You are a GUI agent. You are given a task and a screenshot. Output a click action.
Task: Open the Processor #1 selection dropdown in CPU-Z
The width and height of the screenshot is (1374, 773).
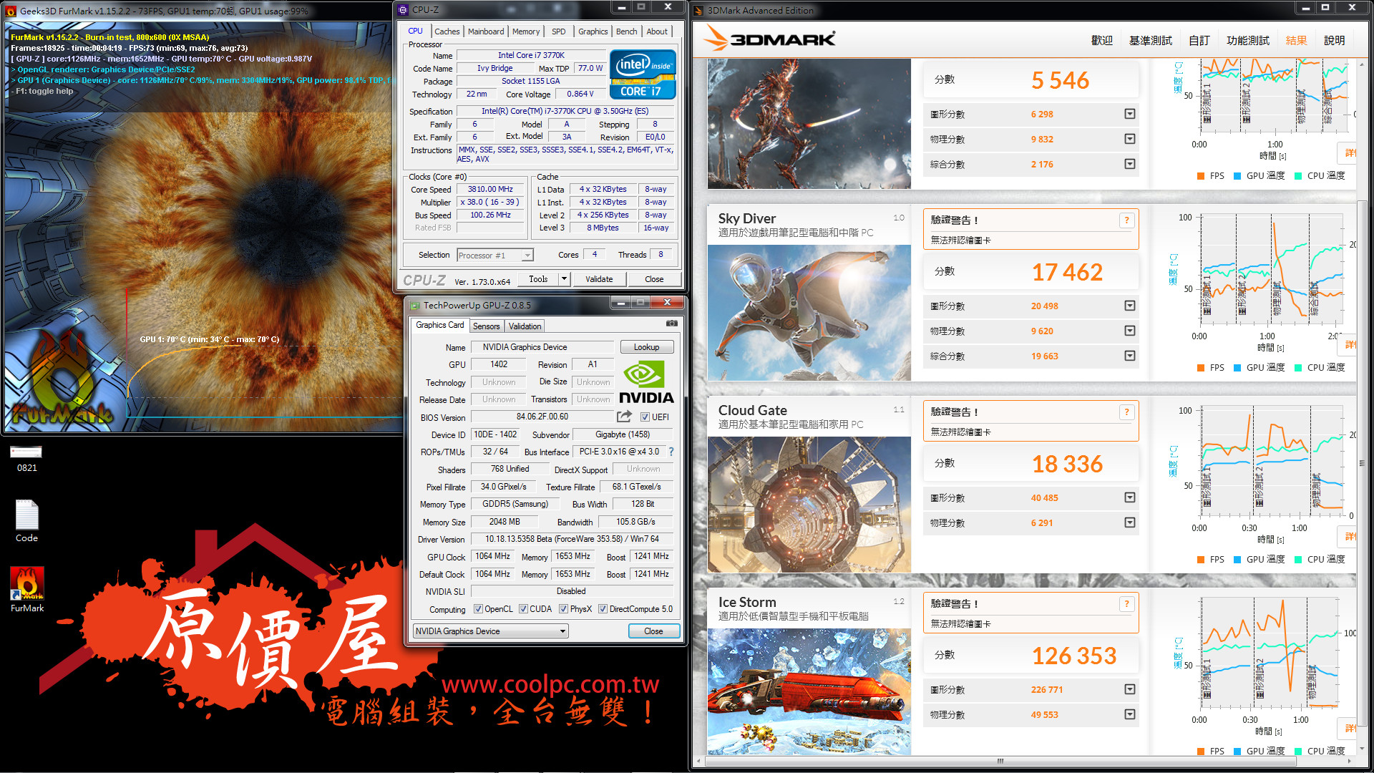(495, 255)
